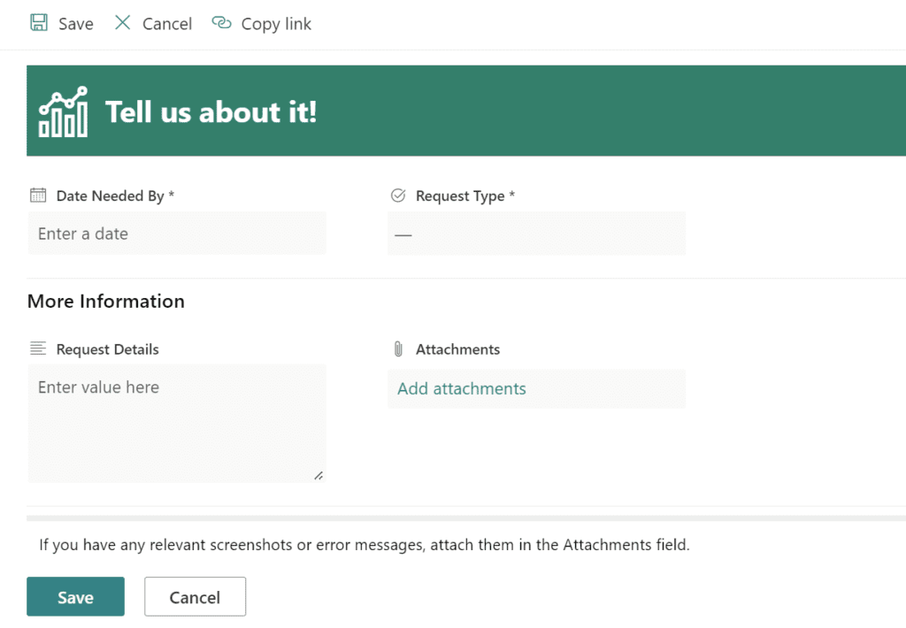
Task: Click the Copy link text in top toolbar
Action: point(276,24)
